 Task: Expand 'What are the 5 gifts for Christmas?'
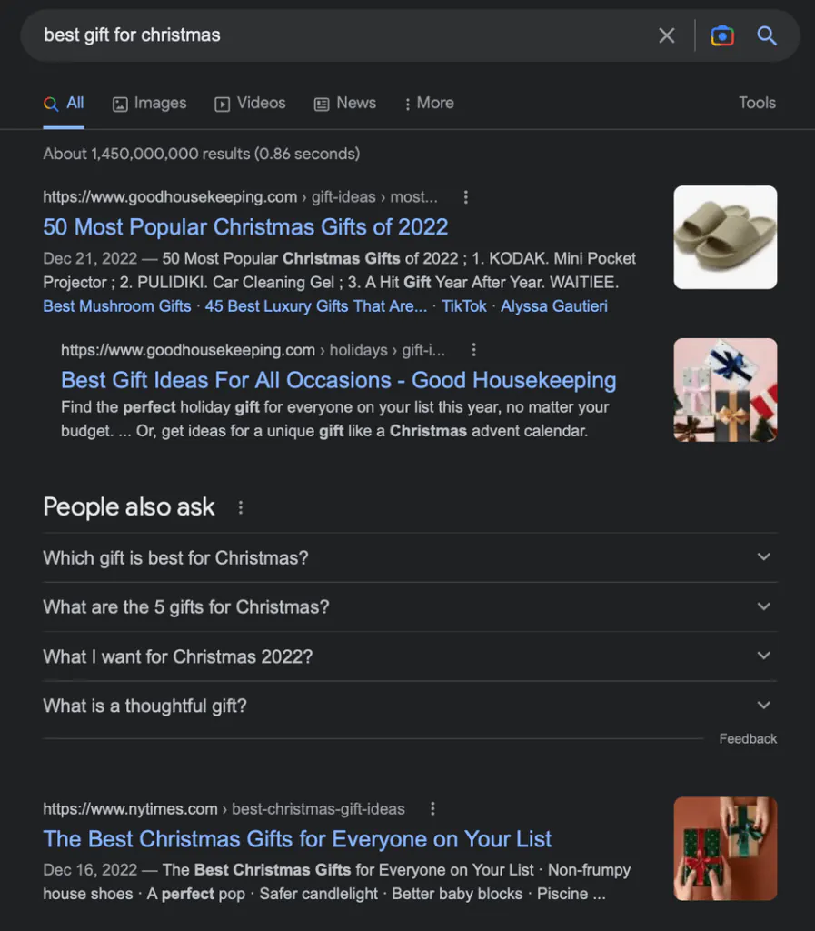410,606
